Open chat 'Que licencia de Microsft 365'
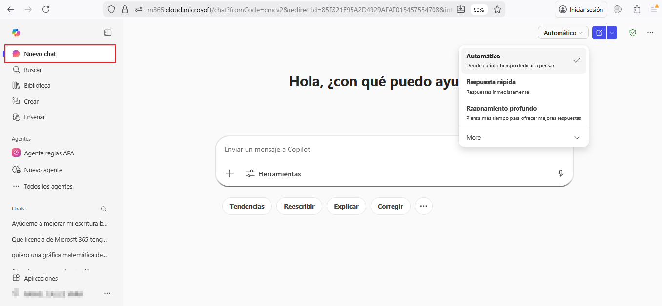Screen dimensions: 662x306 (x=60, y=239)
